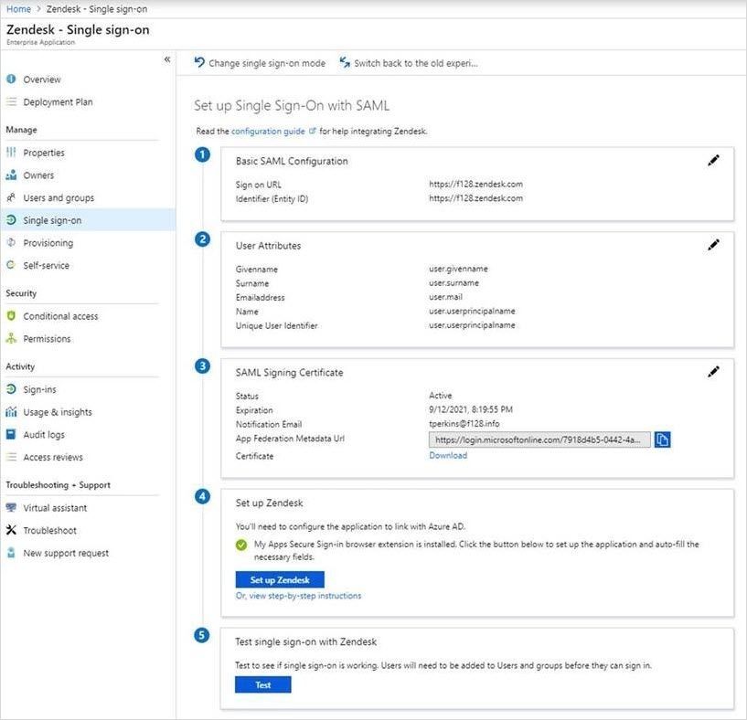
Task: Click the Single sign-on sidebar icon
Action: pyautogui.click(x=11, y=220)
